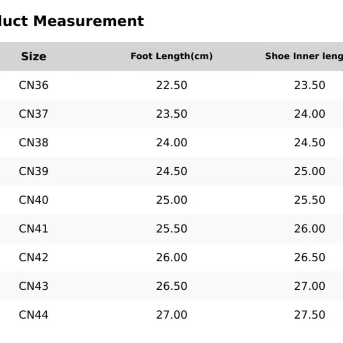Click CN41's foot length value 25.50

(x=171, y=228)
